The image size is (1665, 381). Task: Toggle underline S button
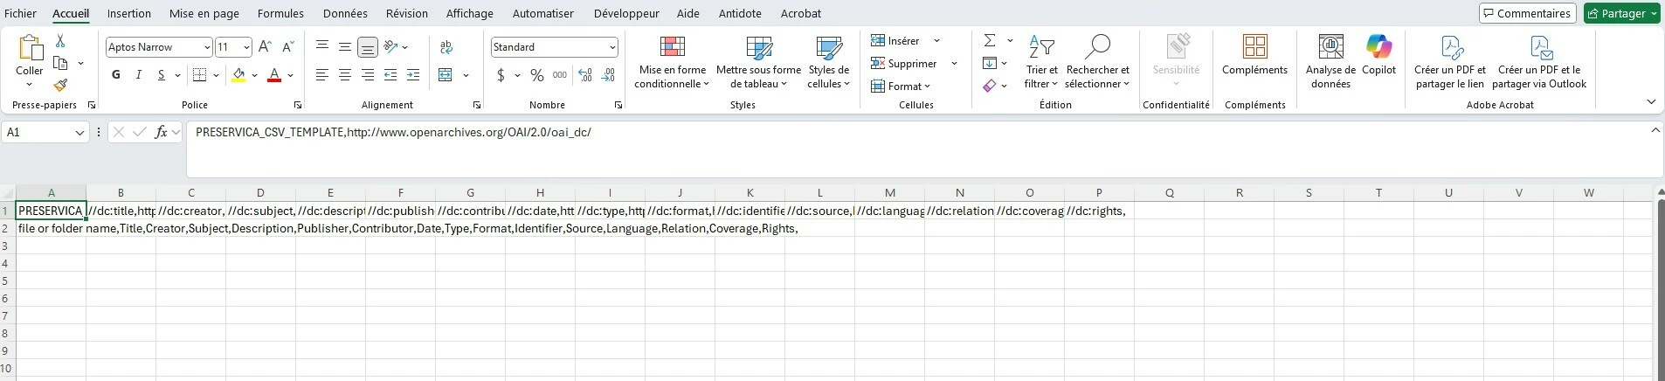point(161,75)
